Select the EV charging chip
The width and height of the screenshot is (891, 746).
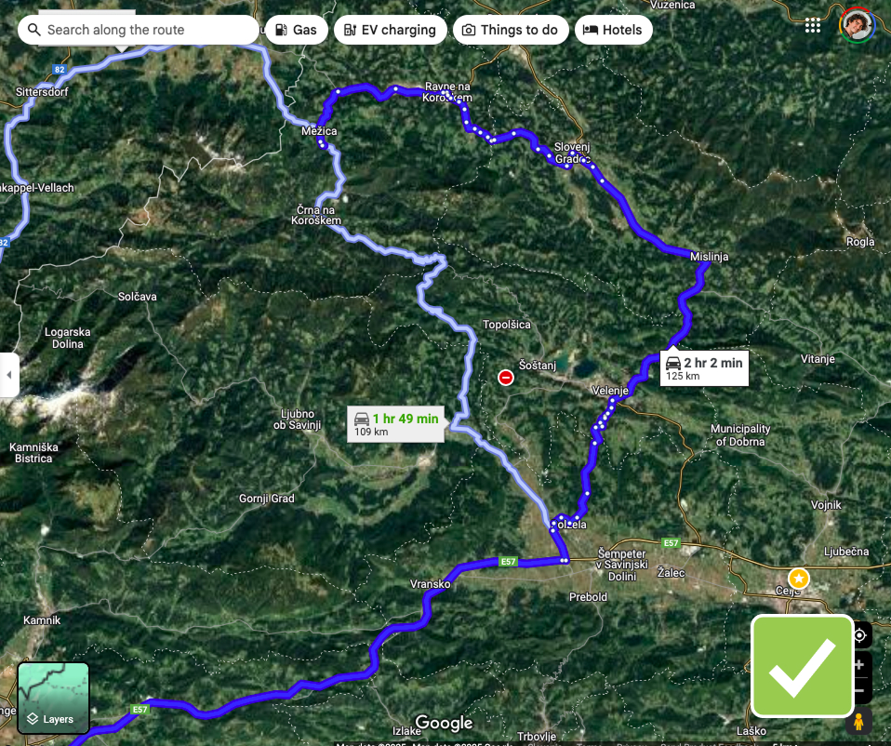[x=391, y=30]
